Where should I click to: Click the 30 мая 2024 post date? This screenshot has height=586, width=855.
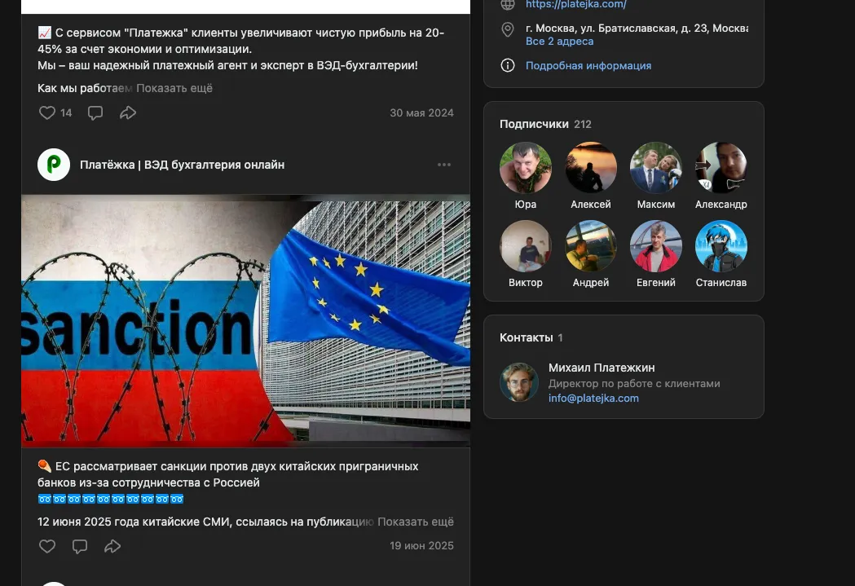click(421, 112)
